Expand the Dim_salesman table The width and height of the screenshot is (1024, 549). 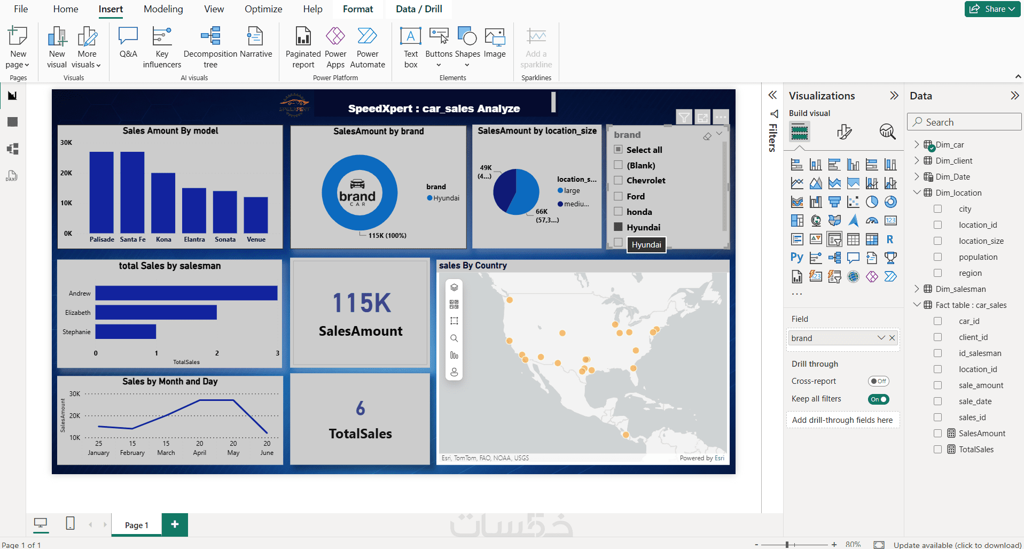click(917, 289)
